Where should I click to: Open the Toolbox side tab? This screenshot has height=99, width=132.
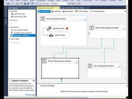click(6, 22)
